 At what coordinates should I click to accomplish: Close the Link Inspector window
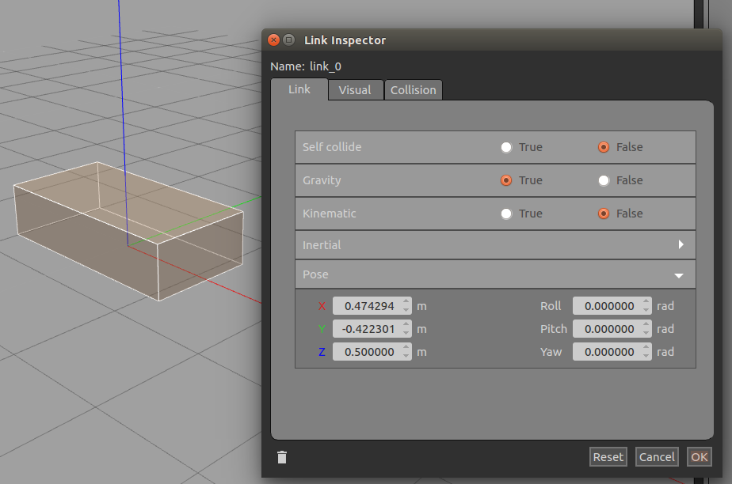(274, 40)
